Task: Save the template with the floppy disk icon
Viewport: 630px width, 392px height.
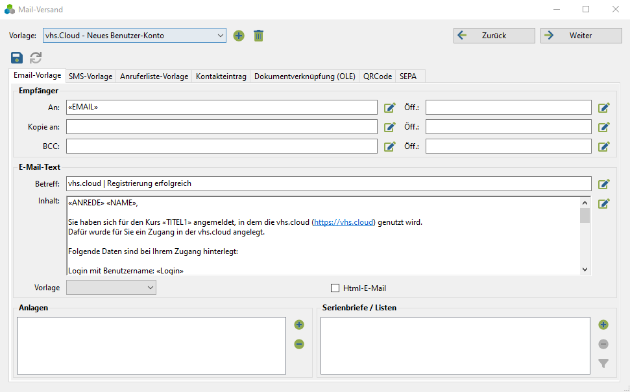Action: point(17,58)
